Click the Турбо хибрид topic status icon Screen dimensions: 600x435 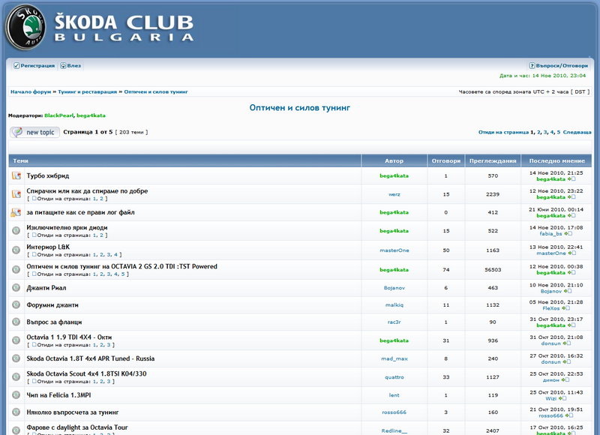pyautogui.click(x=16, y=175)
